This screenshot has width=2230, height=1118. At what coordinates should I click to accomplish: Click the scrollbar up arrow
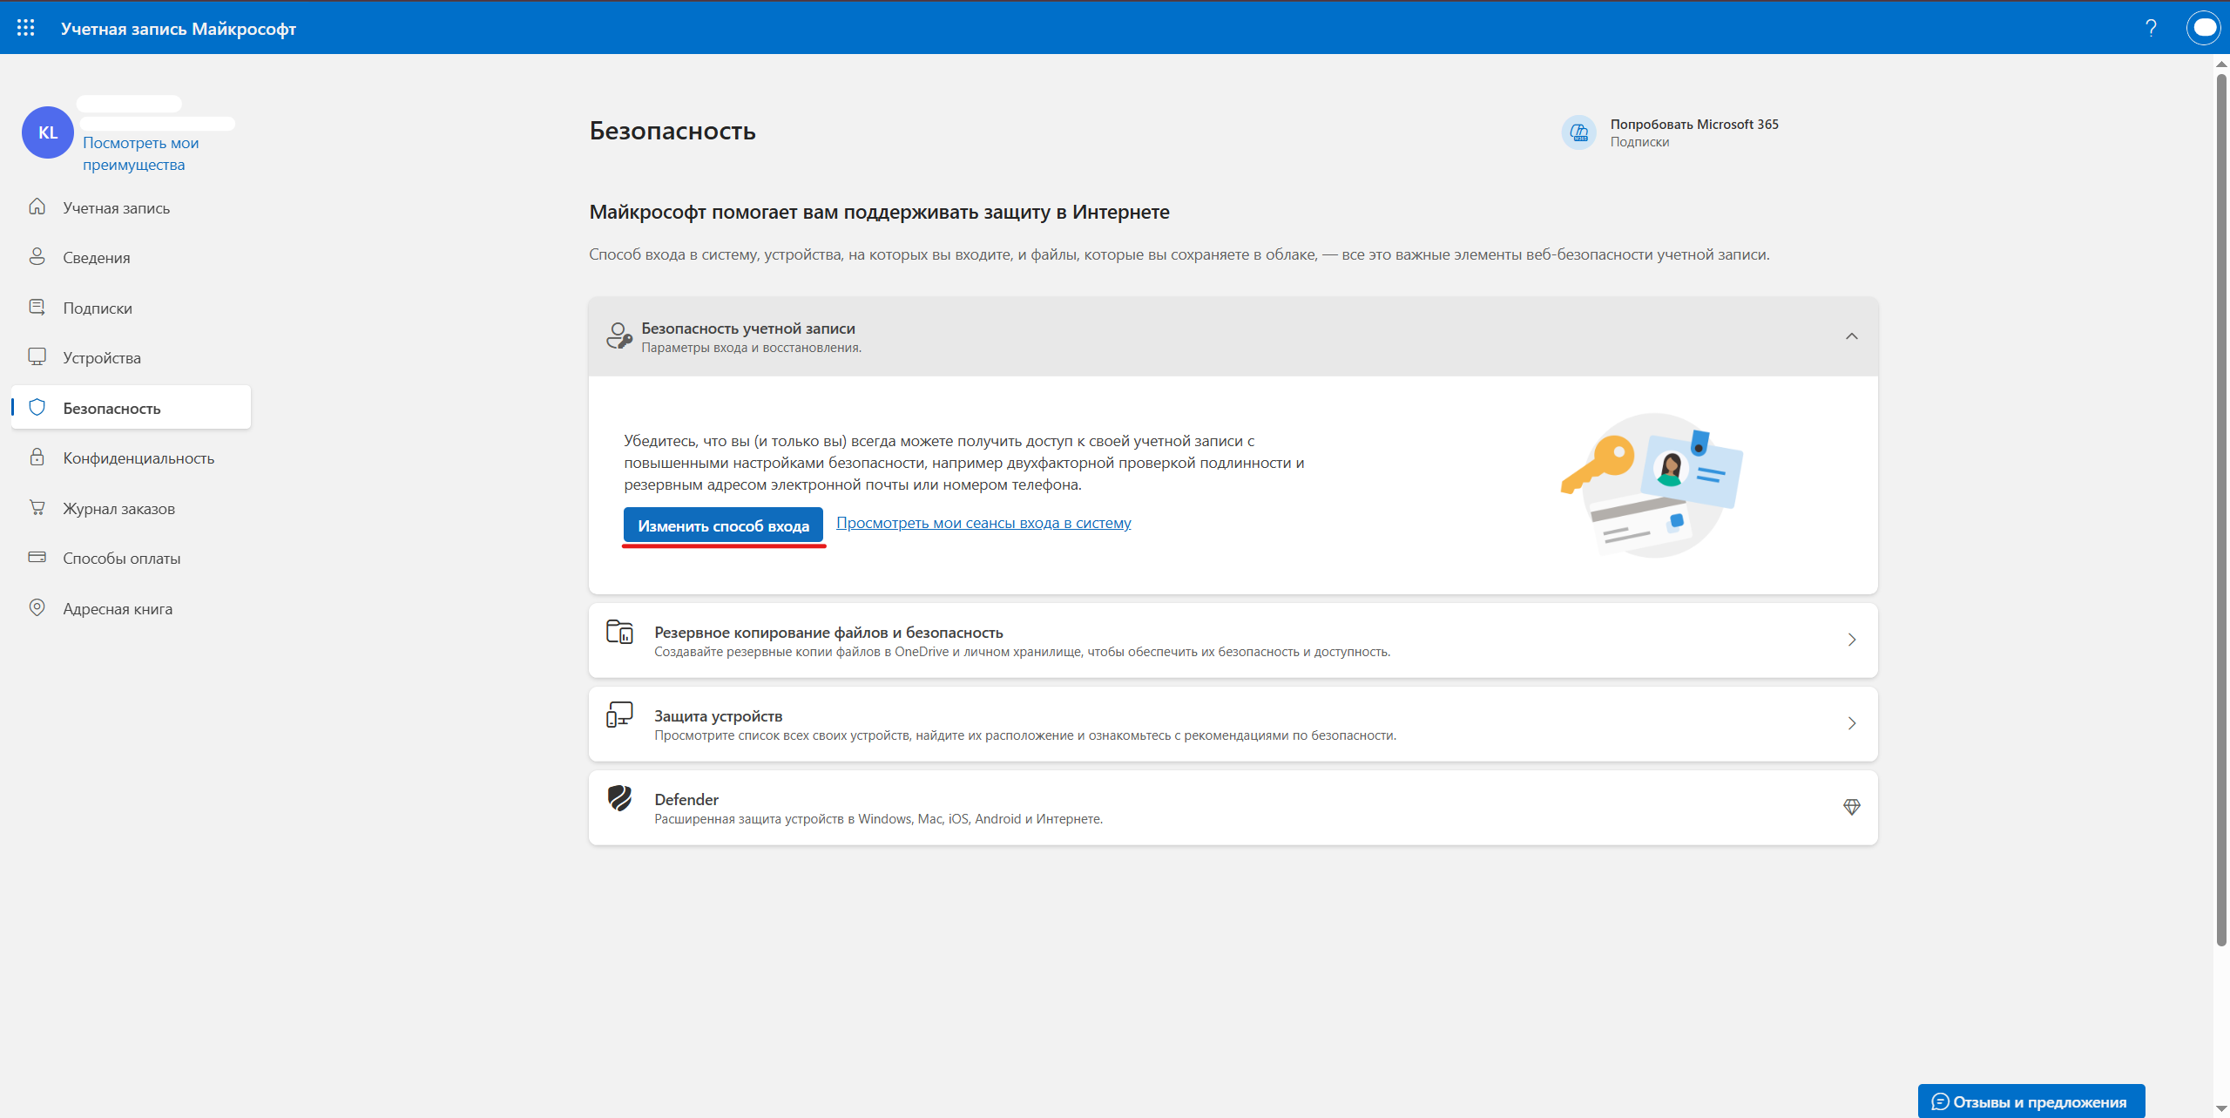tap(2221, 63)
